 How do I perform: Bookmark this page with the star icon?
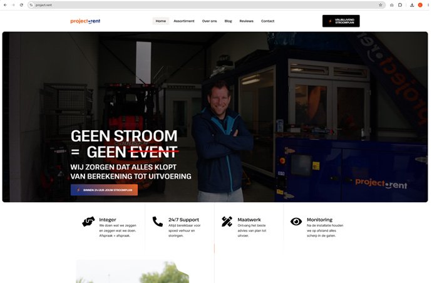pos(381,5)
